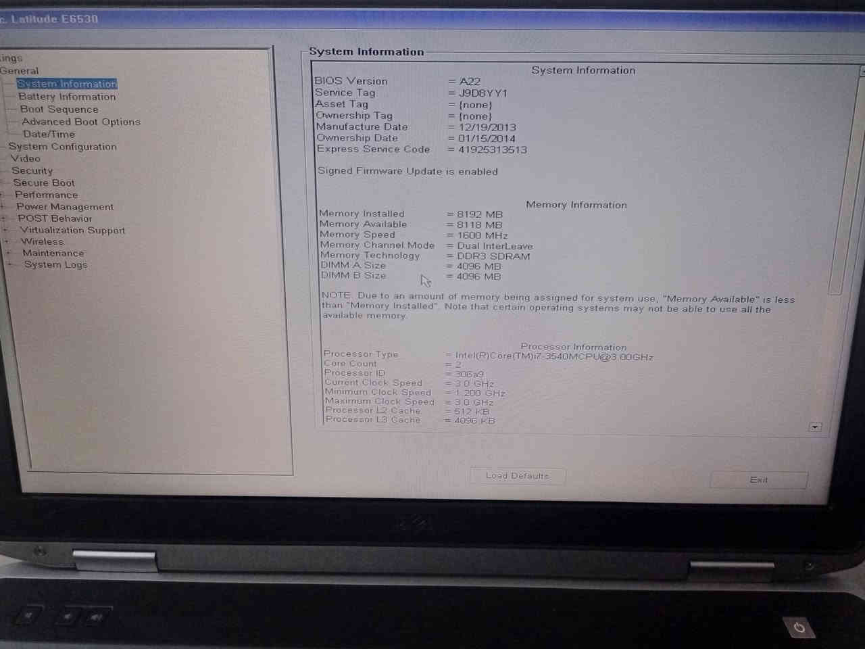Click the scroll-down arrow of System Information panel
This screenshot has height=649, width=865.
point(815,427)
